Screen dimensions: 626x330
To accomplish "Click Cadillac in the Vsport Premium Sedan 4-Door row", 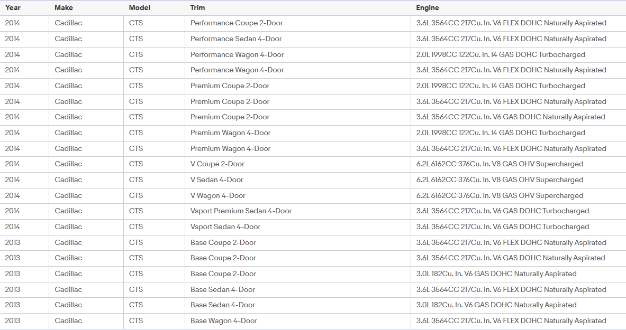I will pyautogui.click(x=68, y=211).
